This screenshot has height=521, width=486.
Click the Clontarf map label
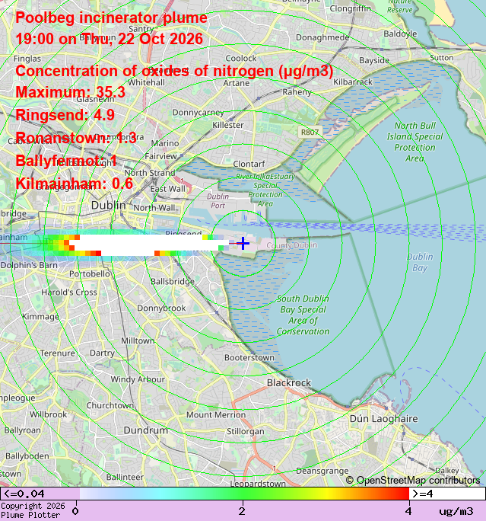pyautogui.click(x=249, y=164)
